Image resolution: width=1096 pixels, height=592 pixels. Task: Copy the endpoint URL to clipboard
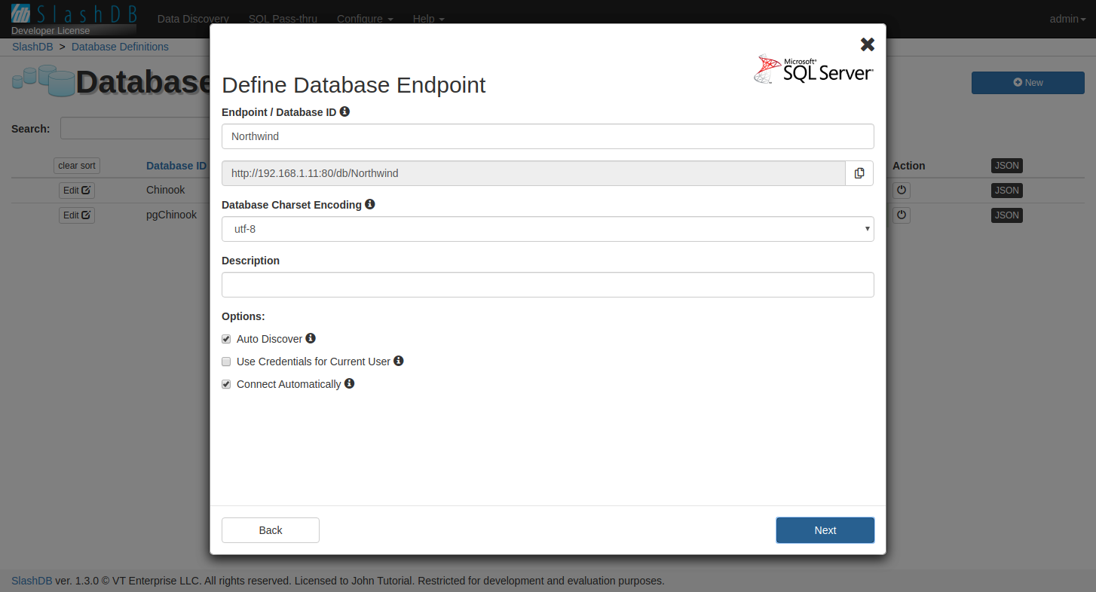(859, 173)
